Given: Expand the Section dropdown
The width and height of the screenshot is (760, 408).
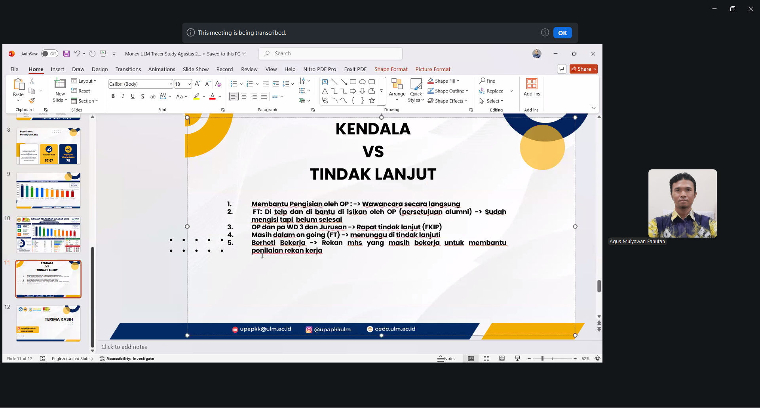Looking at the screenshot, I should click(x=84, y=101).
